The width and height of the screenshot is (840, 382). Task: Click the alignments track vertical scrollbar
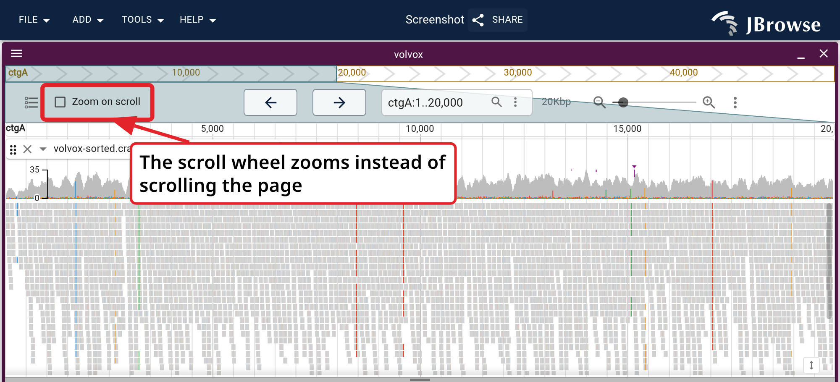[x=829, y=261]
